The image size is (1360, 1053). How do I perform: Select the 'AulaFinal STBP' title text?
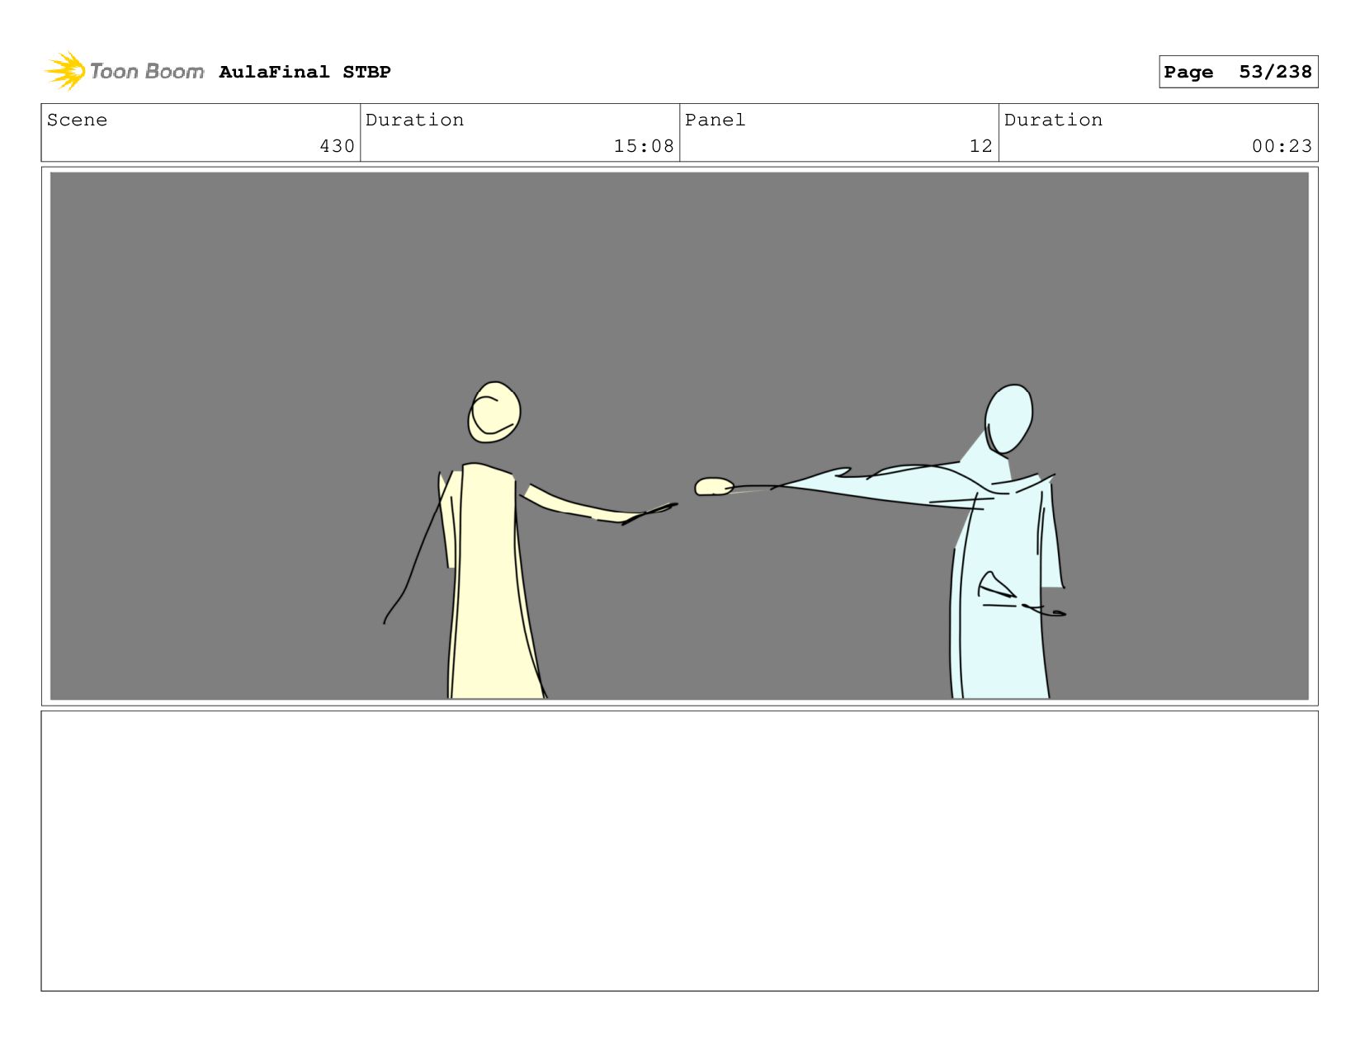[x=305, y=72]
